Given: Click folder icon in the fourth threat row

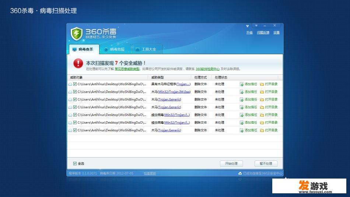Looking at the screenshot, I should point(262,107).
